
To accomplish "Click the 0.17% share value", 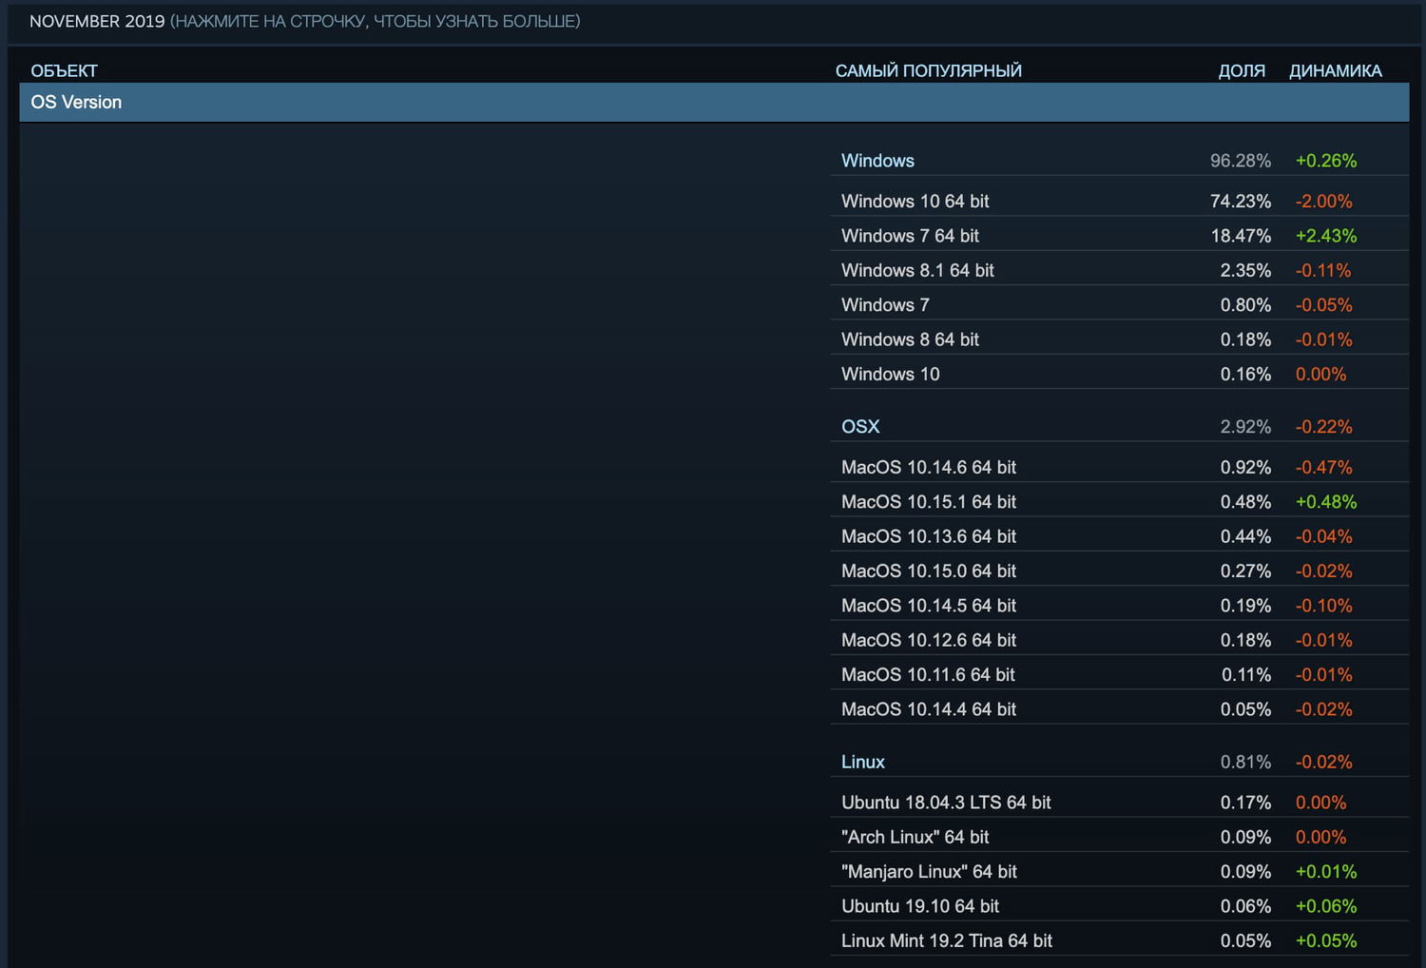I will tap(1245, 803).
